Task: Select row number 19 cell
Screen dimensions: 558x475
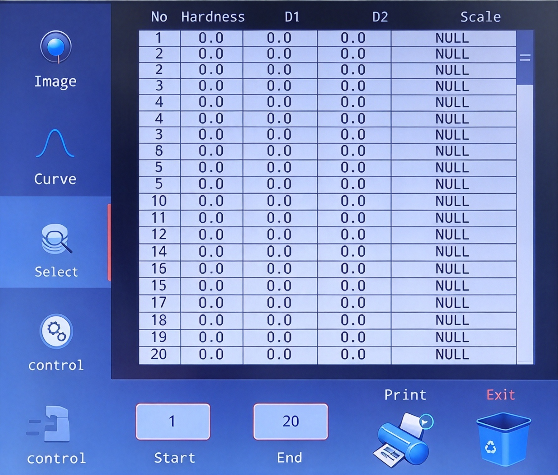Action: 159,338
